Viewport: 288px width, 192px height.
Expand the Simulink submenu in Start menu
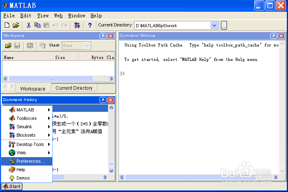pos(27,127)
